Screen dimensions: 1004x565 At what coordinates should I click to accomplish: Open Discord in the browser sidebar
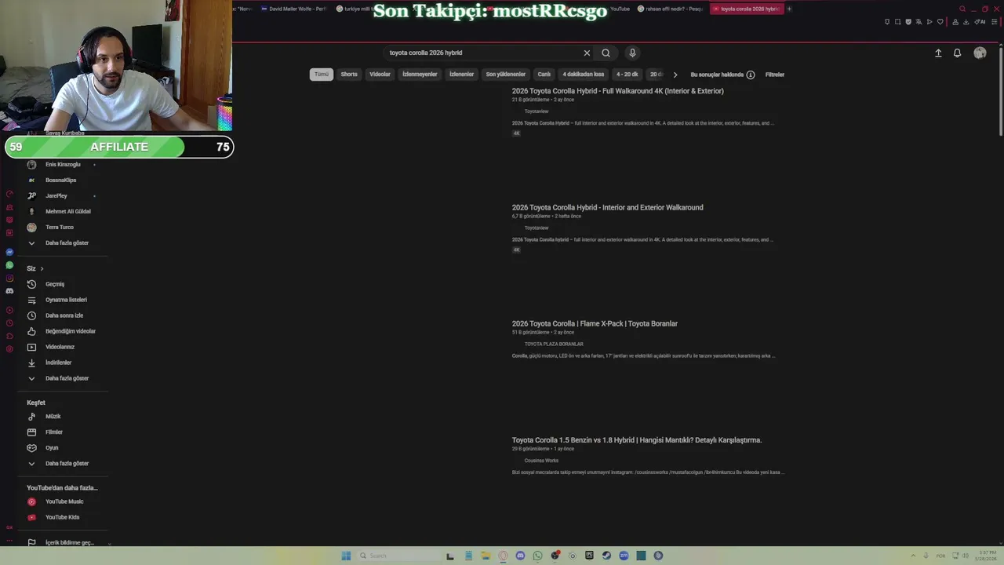point(9,291)
